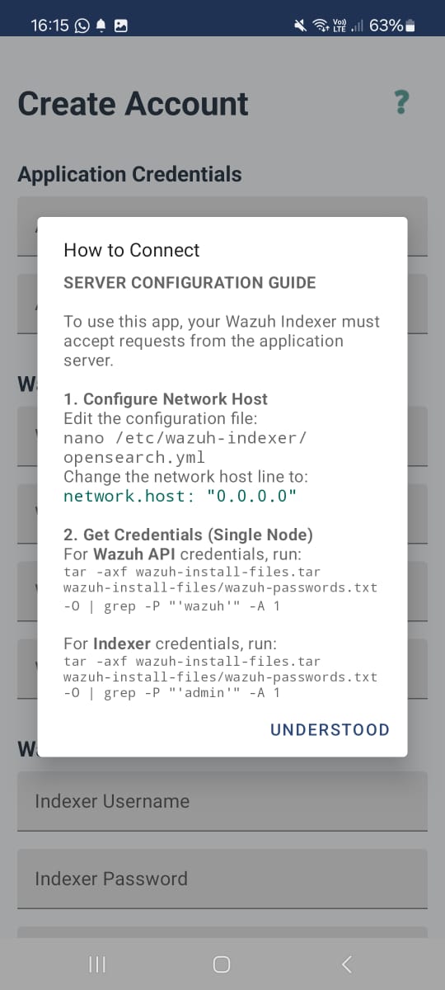
Task: Tap the grep -P "'admin'" command line
Action: 171,692
